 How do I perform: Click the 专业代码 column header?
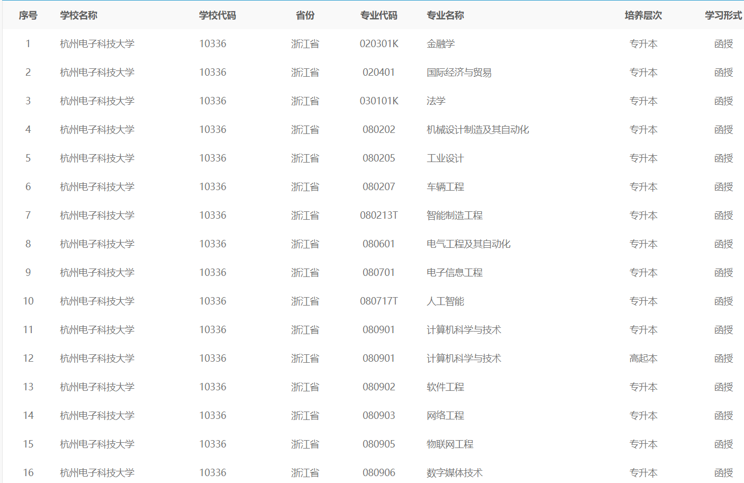click(379, 15)
